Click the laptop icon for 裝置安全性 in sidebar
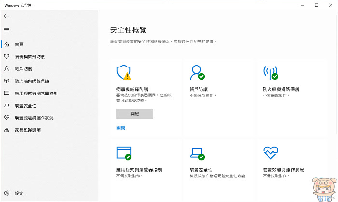The width and height of the screenshot is (338, 202). [7, 106]
